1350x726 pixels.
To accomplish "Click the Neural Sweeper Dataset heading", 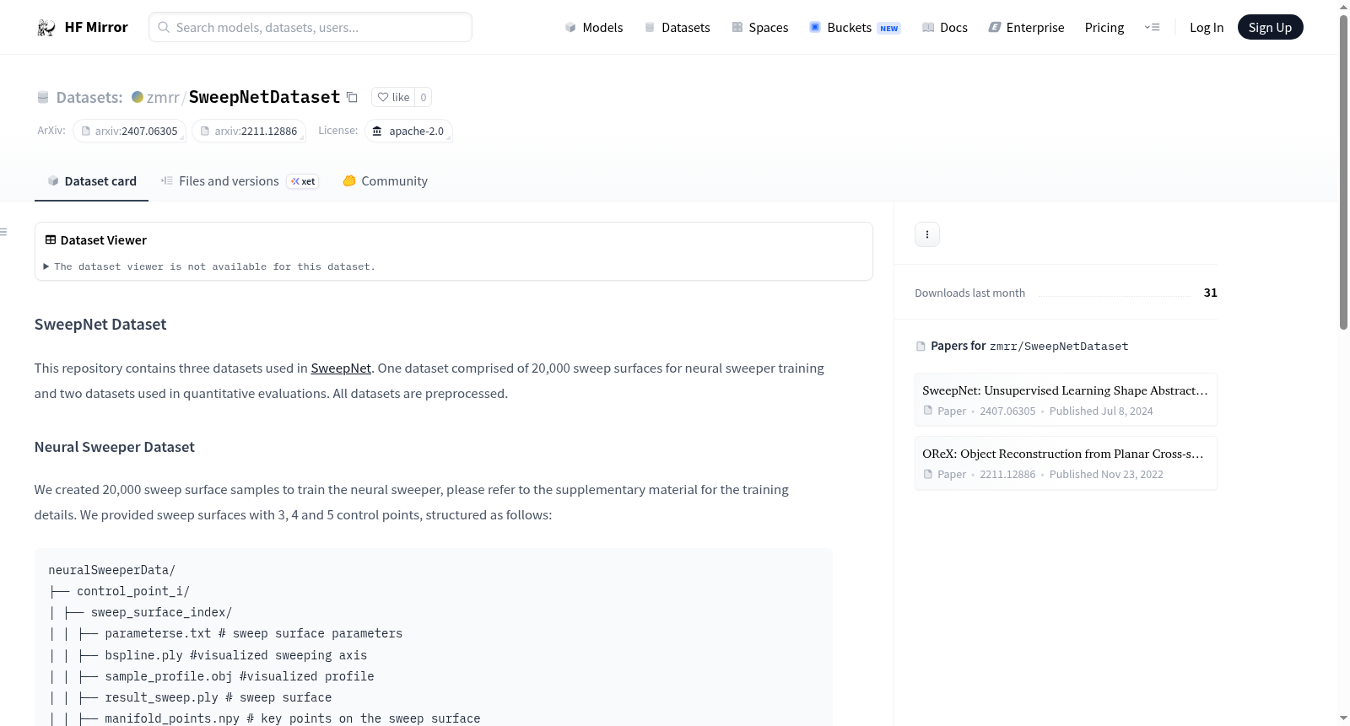I will tap(115, 447).
